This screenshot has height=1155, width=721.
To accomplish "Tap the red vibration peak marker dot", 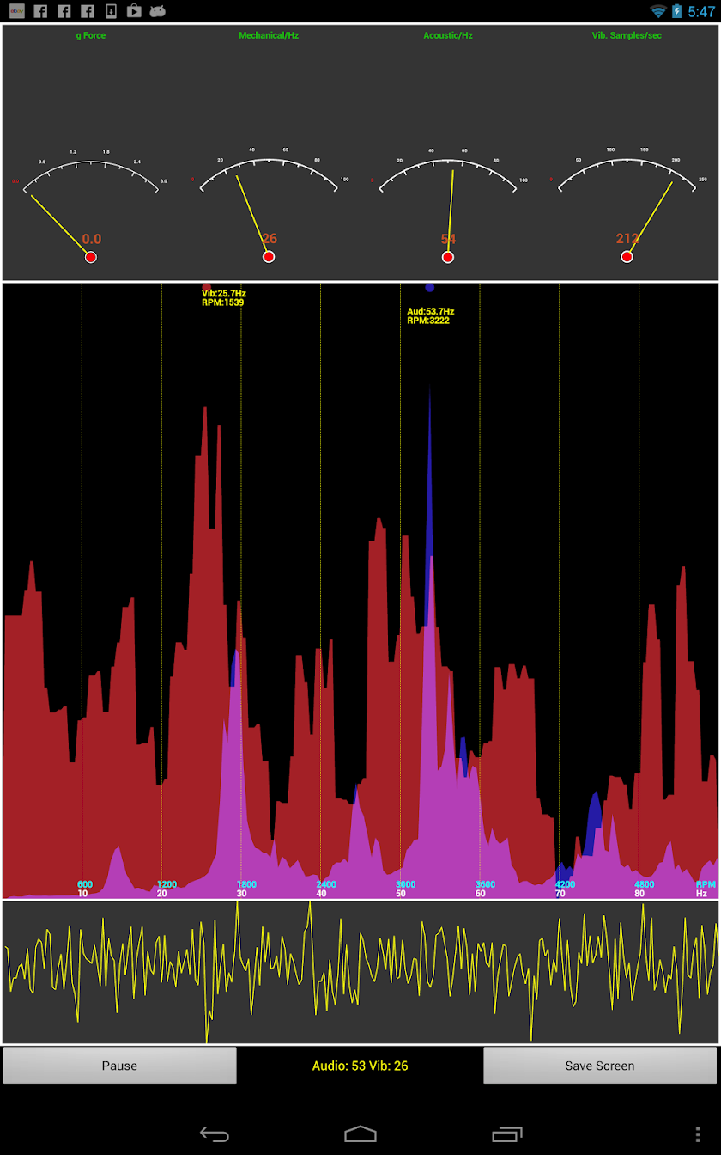I will (206, 287).
